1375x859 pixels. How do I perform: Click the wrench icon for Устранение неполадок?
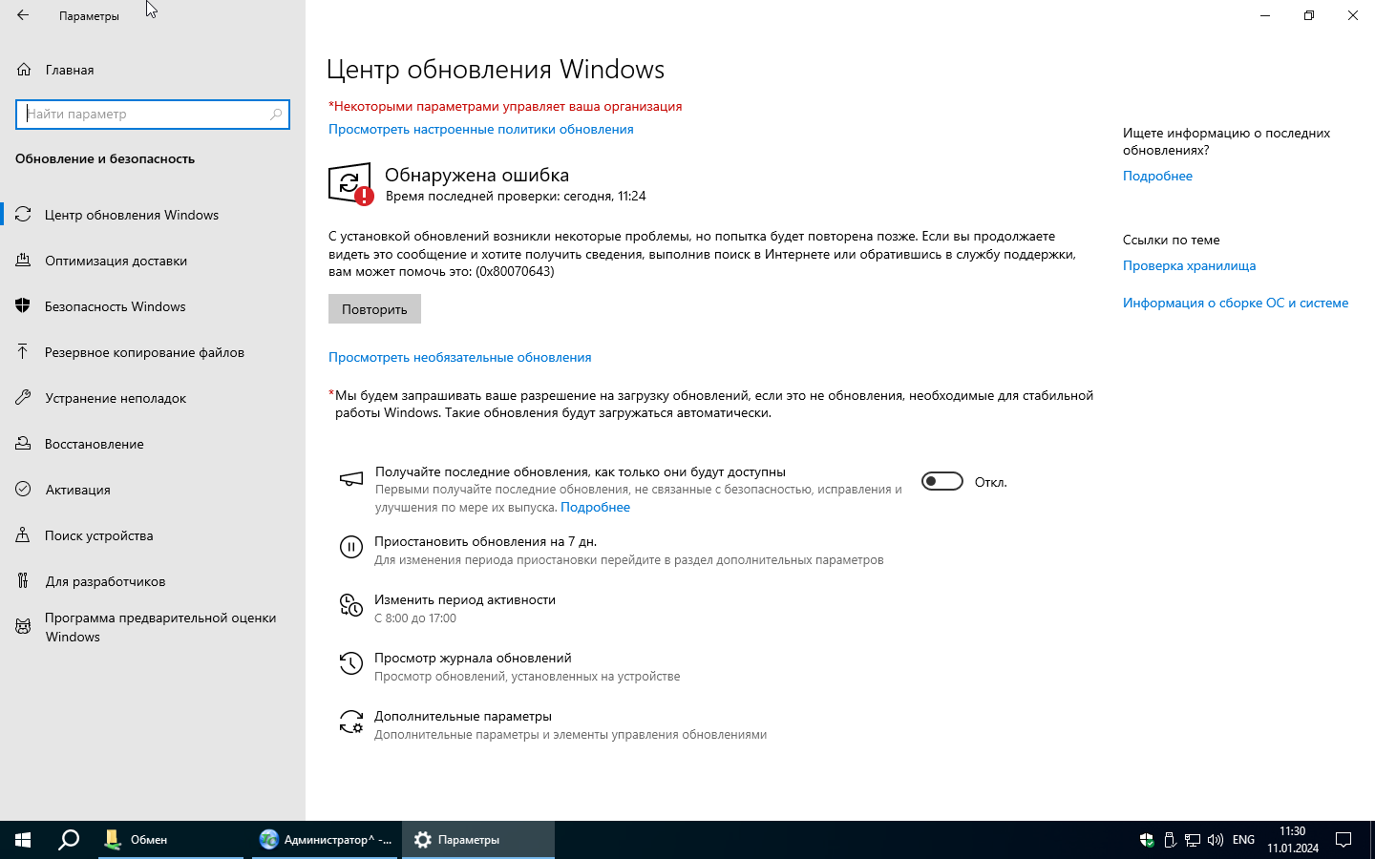[x=23, y=398]
